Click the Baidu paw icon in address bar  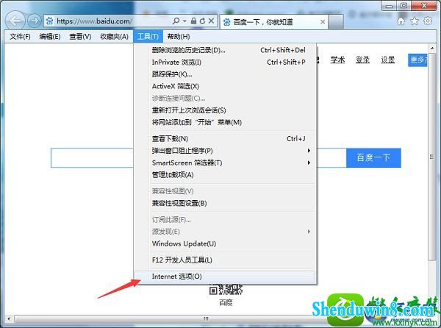pyautogui.click(x=50, y=21)
